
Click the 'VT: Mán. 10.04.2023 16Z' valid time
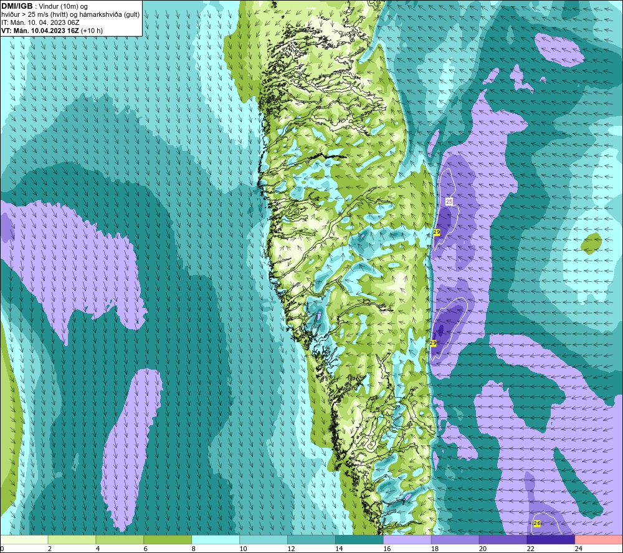[x=40, y=31]
